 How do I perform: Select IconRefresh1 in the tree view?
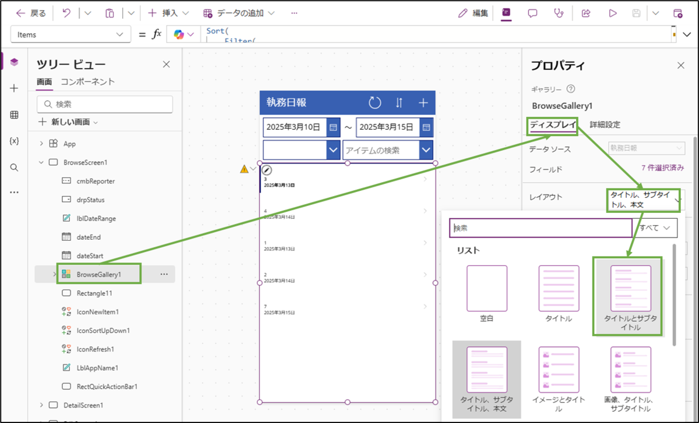(x=95, y=349)
